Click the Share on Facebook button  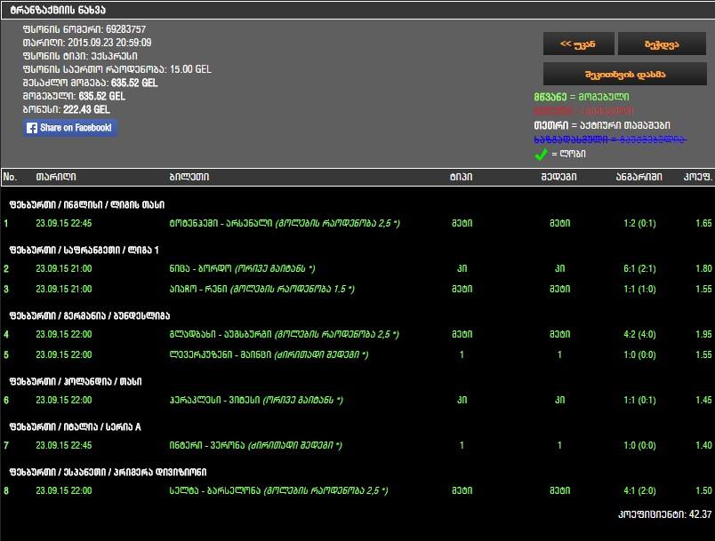tap(70, 128)
